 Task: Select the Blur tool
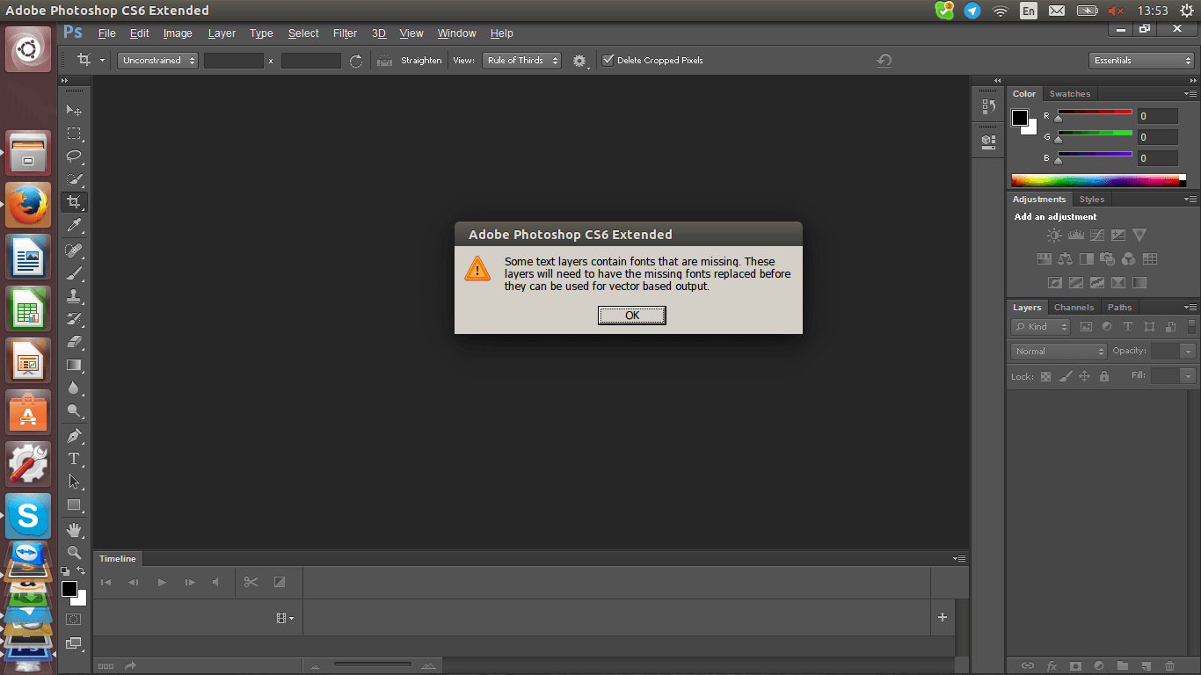(75, 388)
